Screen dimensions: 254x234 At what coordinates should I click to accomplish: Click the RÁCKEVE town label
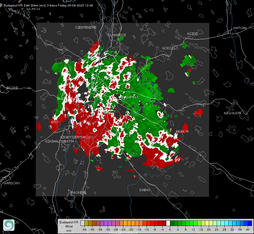point(79,193)
